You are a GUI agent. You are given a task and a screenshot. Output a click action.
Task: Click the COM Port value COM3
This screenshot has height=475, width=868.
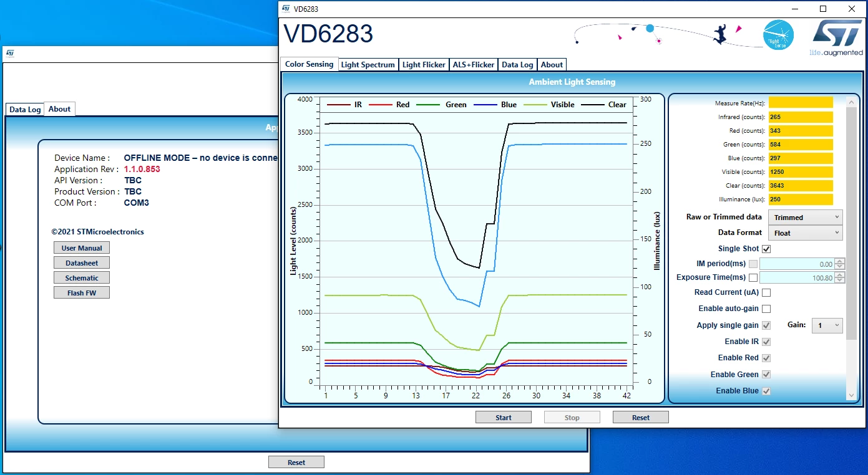136,203
